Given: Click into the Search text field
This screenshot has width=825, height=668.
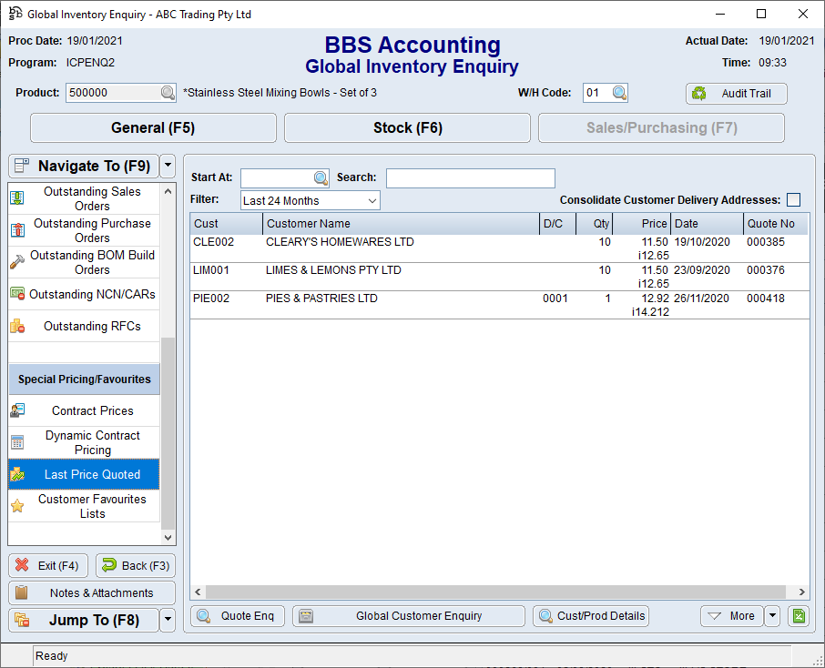Looking at the screenshot, I should (470, 178).
